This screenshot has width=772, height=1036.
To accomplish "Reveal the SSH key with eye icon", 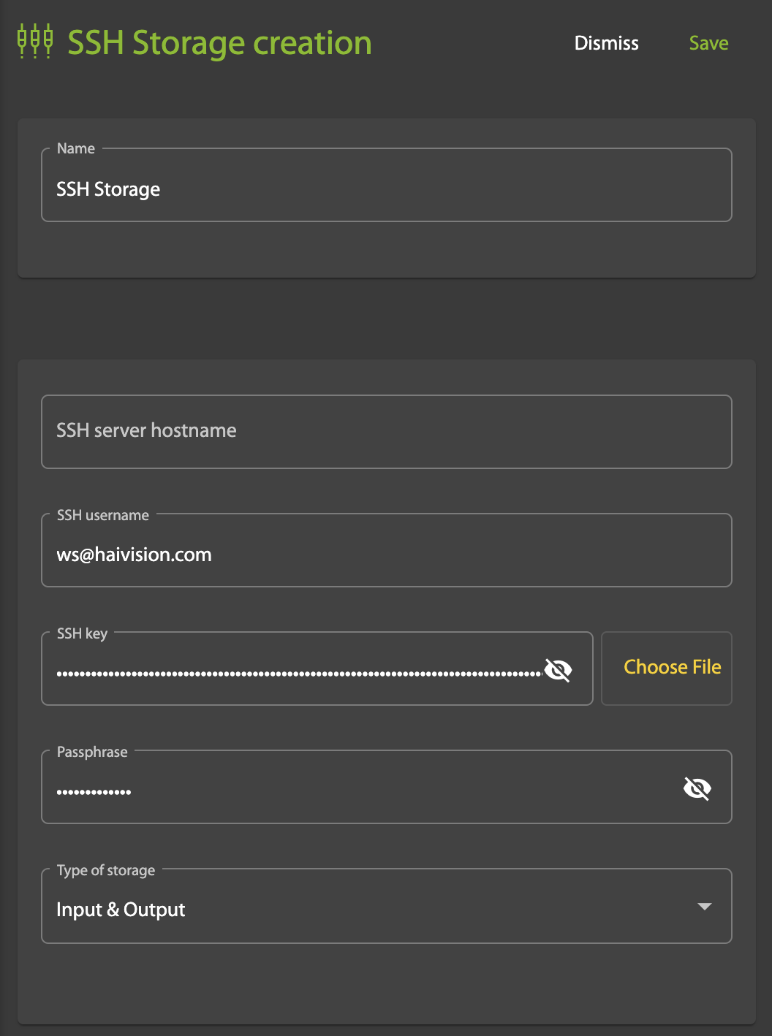I will pos(558,669).
